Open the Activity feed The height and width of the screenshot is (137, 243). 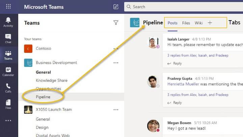click(x=8, y=22)
